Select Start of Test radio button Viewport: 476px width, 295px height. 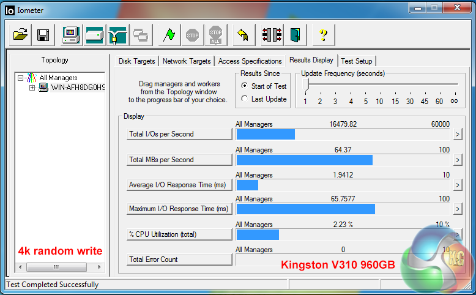click(x=244, y=86)
